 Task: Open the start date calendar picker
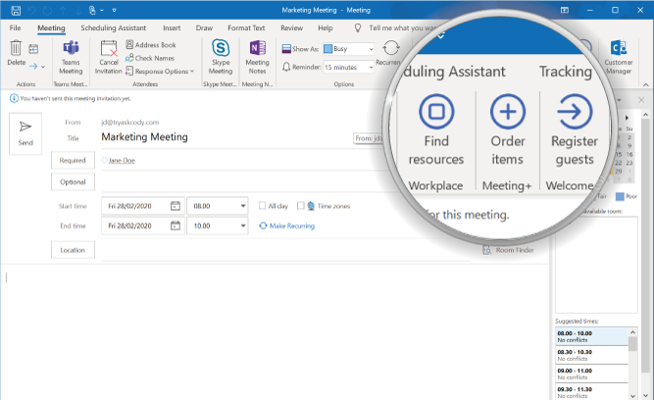tap(176, 206)
